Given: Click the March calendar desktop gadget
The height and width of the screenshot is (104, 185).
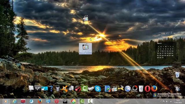Looking at the screenshot, I should tap(166, 51).
